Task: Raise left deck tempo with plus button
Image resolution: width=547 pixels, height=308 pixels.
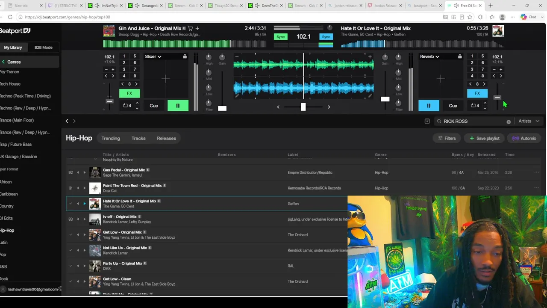Action: click(x=113, y=69)
